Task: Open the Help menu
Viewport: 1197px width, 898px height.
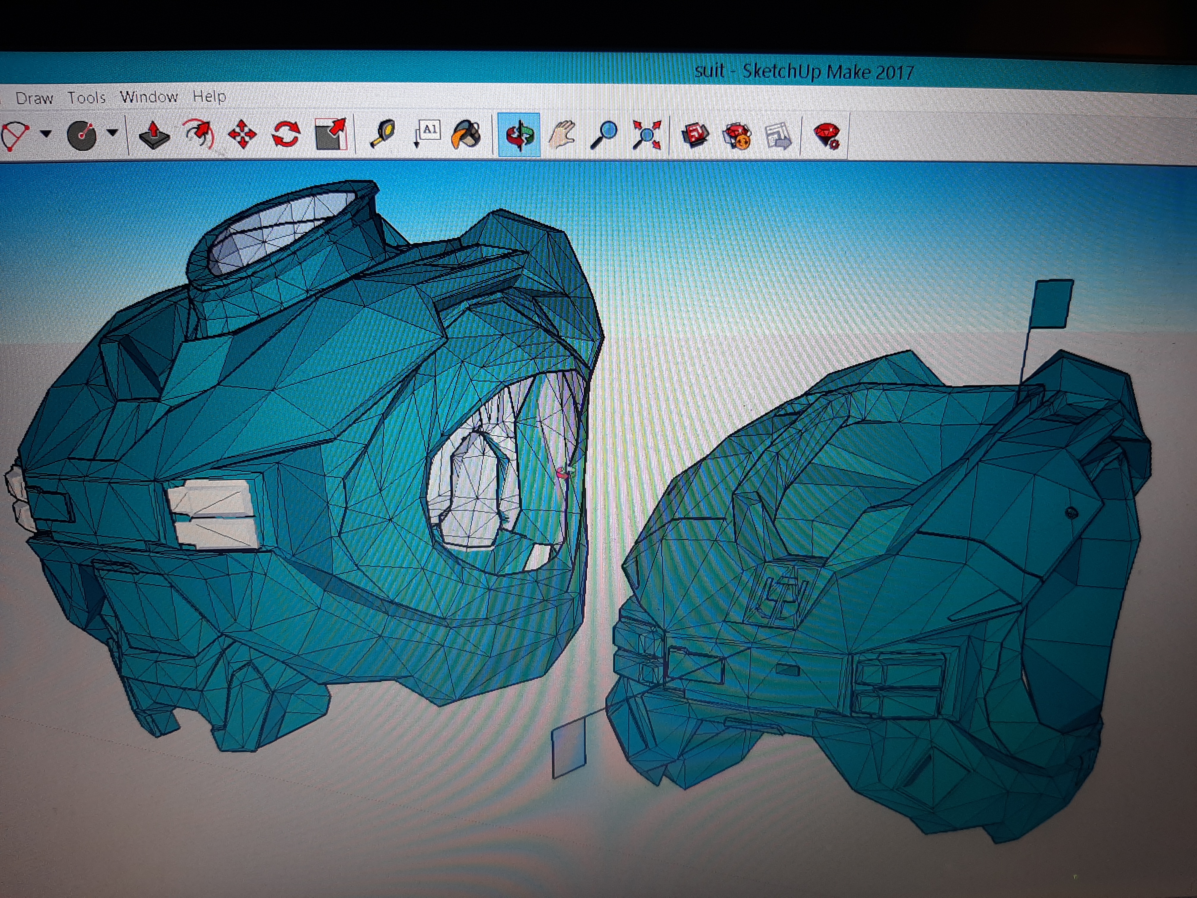Action: pos(209,96)
